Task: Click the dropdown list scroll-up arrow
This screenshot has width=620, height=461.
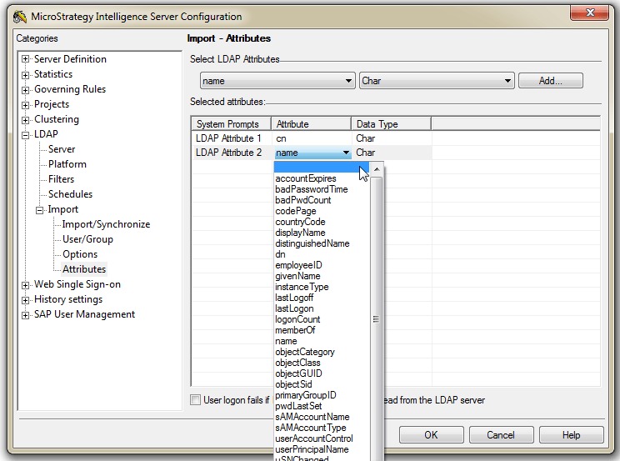Action: click(377, 169)
